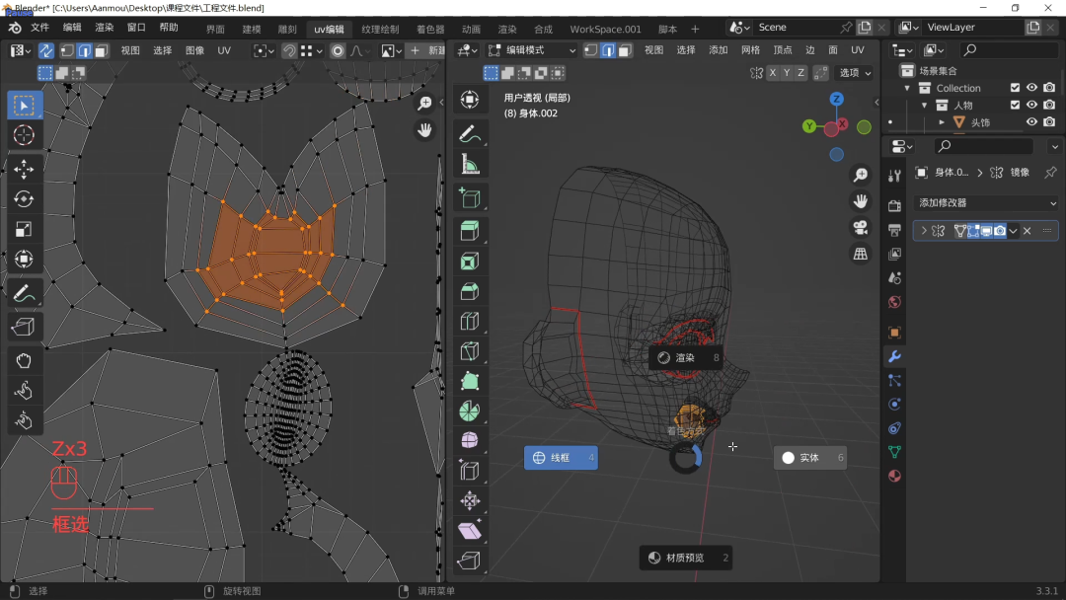
Task: Open UV editor pivot point dropdown
Action: coord(263,51)
